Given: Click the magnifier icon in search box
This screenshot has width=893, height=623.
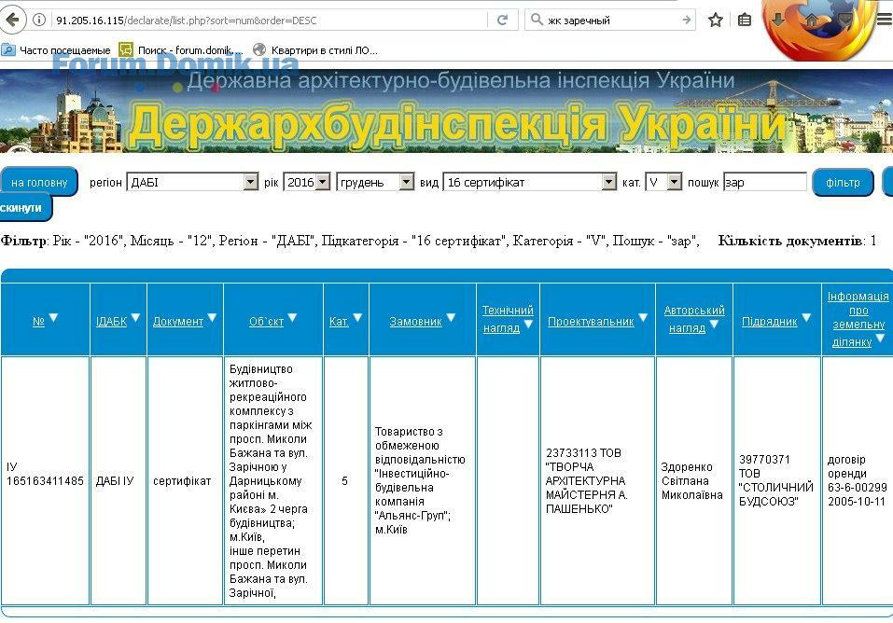Looking at the screenshot, I should pos(536,20).
